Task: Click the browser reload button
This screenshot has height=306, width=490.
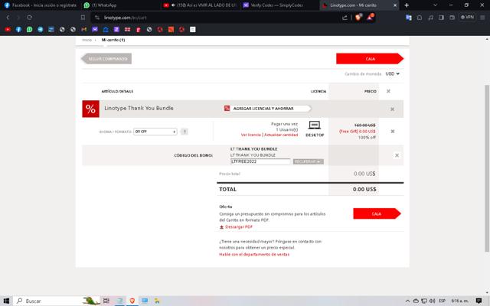Action: pyautogui.click(x=29, y=18)
